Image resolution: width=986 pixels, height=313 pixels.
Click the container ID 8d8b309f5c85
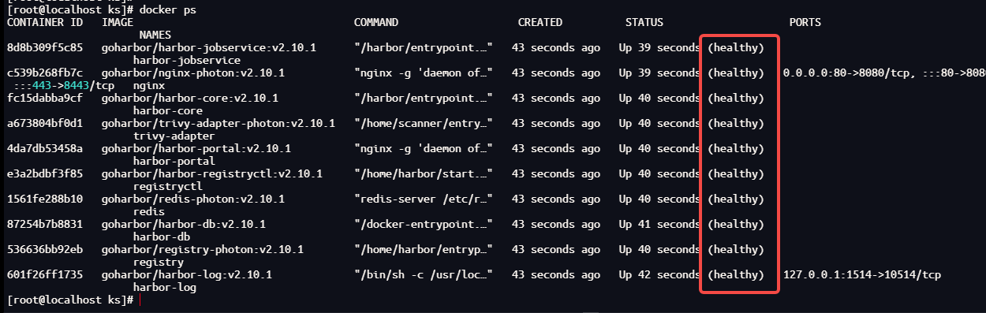tap(45, 48)
